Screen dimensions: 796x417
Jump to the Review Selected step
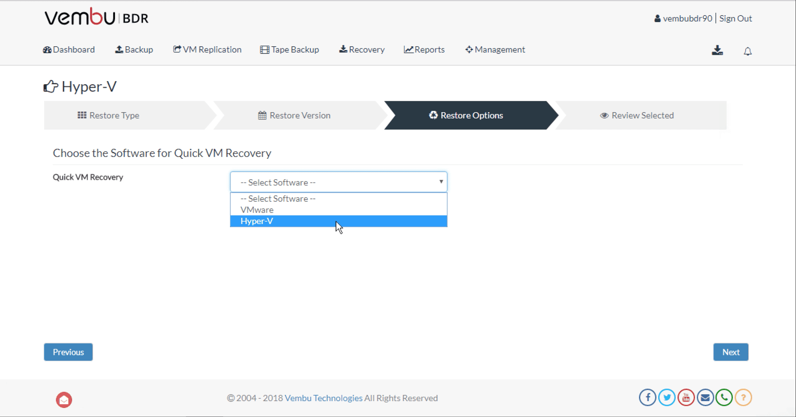637,115
